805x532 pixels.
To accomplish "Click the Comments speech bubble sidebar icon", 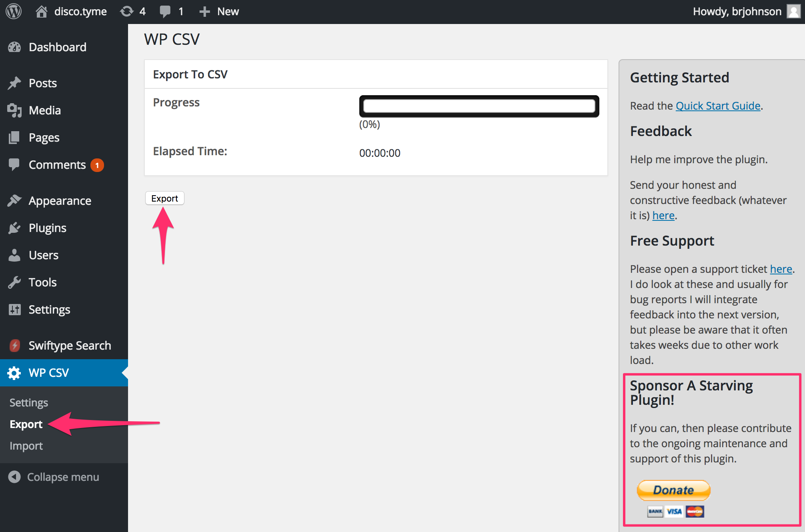I will (x=14, y=165).
